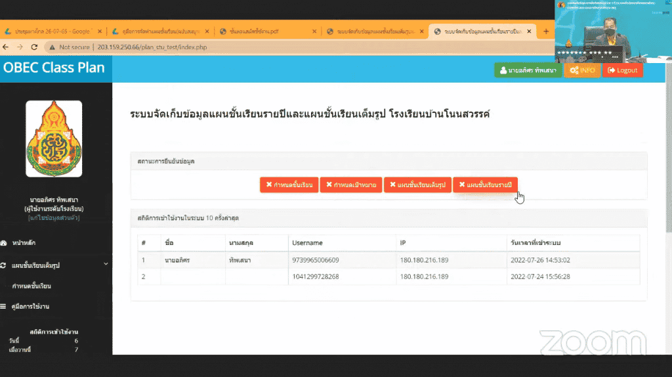
Task: Click the red Logout button
Action: pos(623,70)
